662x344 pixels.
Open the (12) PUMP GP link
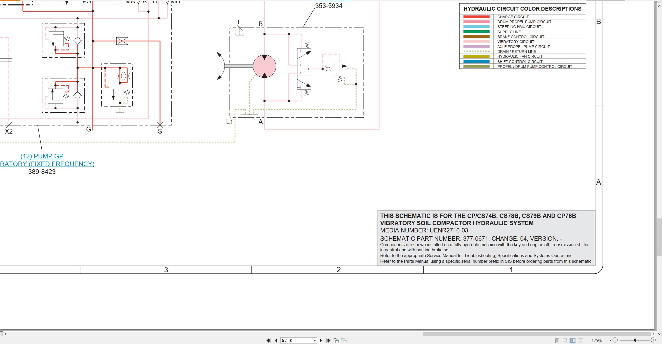point(42,156)
